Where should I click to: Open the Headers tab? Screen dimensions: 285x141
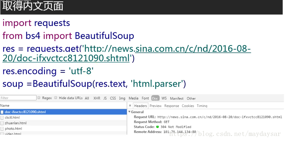point(140,106)
